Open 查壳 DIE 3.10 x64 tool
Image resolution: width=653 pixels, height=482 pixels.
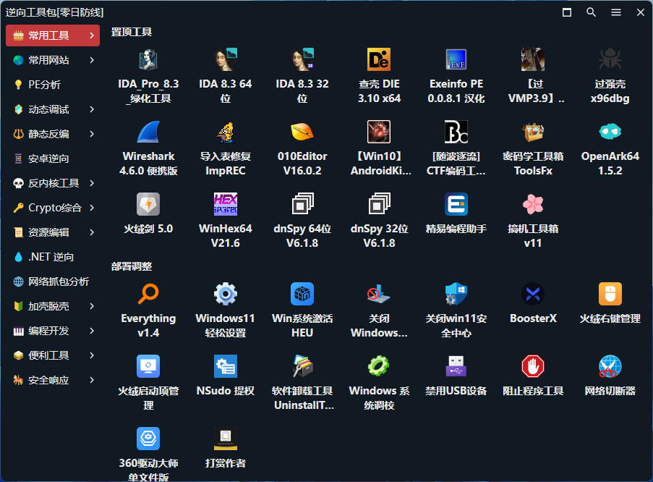click(x=379, y=67)
